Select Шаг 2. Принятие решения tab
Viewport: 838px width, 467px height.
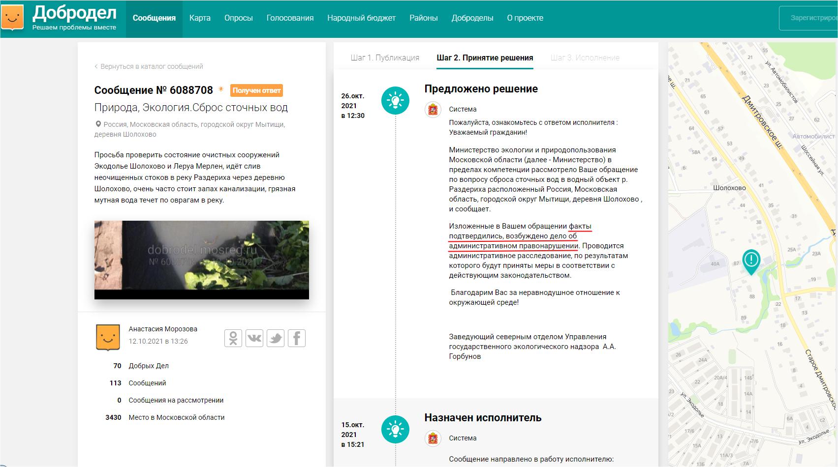[485, 58]
